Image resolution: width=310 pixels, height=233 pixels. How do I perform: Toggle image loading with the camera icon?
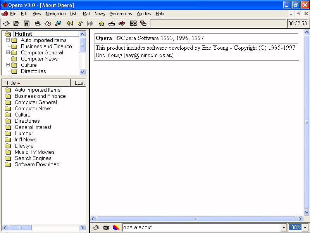pyautogui.click(x=106, y=228)
